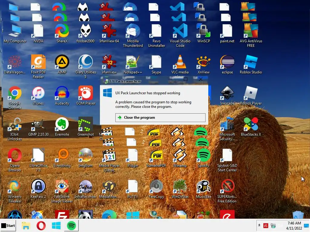Open PuTTY desktop shortcut

tap(133, 190)
